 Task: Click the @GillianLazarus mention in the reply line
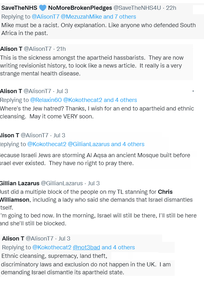click(x=89, y=144)
